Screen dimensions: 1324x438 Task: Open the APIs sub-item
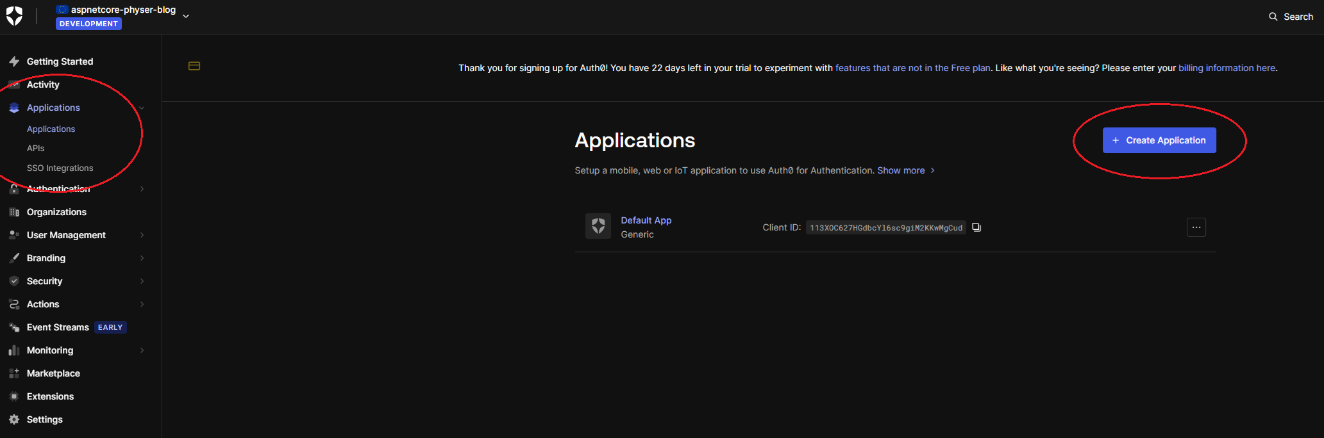(35, 148)
